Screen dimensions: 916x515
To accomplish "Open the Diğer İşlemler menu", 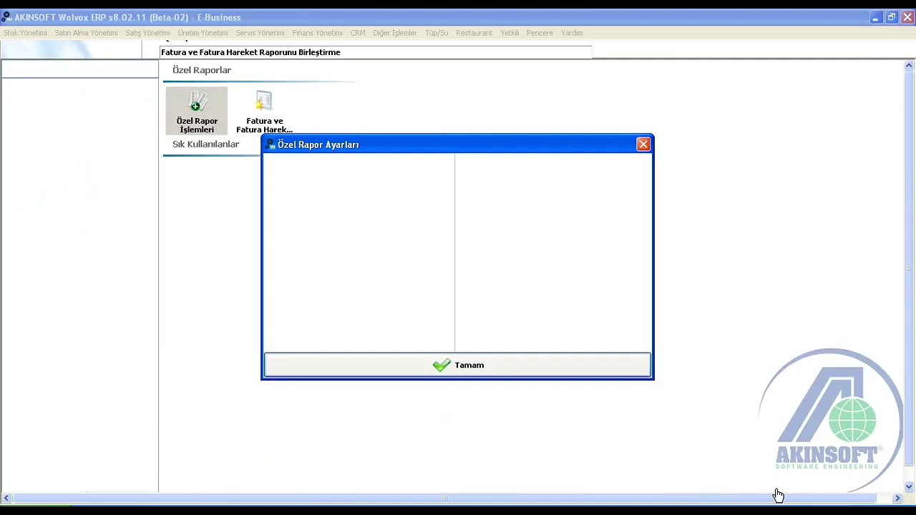I will click(395, 33).
